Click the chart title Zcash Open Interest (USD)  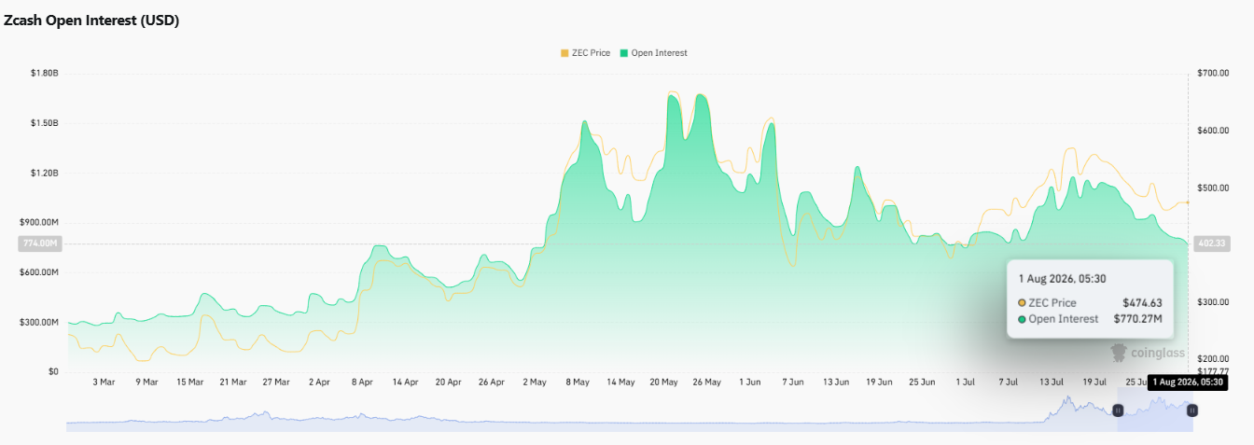[x=91, y=21]
